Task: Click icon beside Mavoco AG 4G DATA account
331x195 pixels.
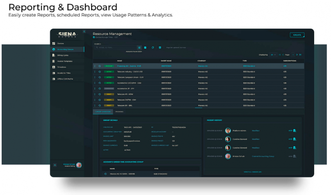Action: pos(106,174)
